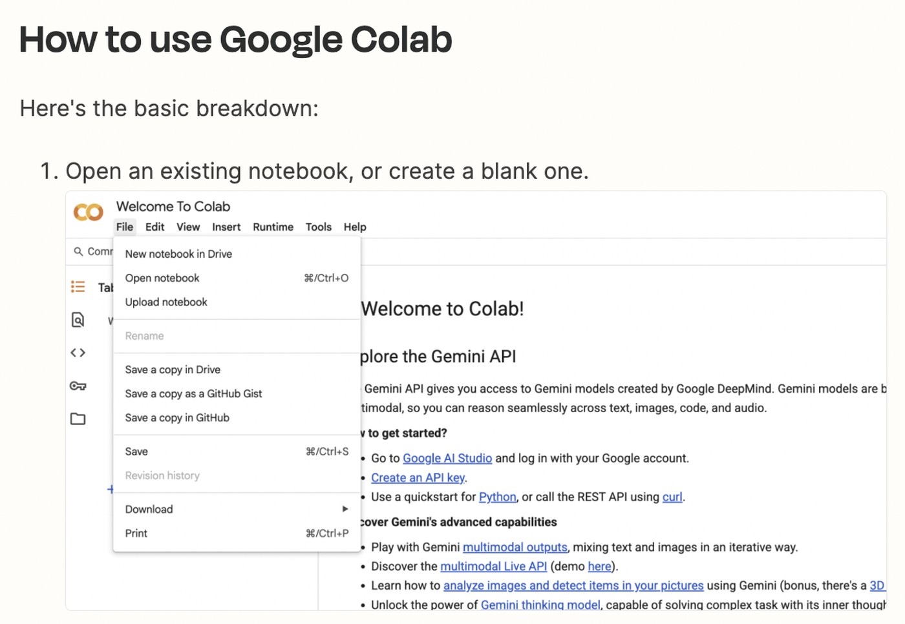The image size is (905, 624).
Task: Choose Upload notebook from File menu
Action: 166,302
